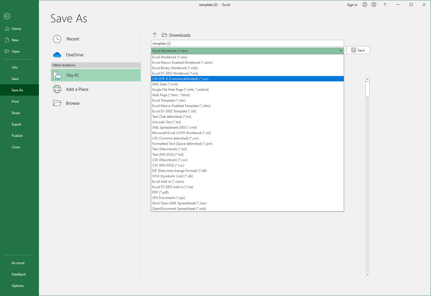Collapse the file type dropdown arrow

click(341, 51)
